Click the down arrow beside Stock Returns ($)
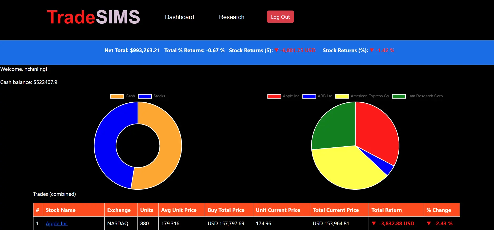 coord(276,50)
